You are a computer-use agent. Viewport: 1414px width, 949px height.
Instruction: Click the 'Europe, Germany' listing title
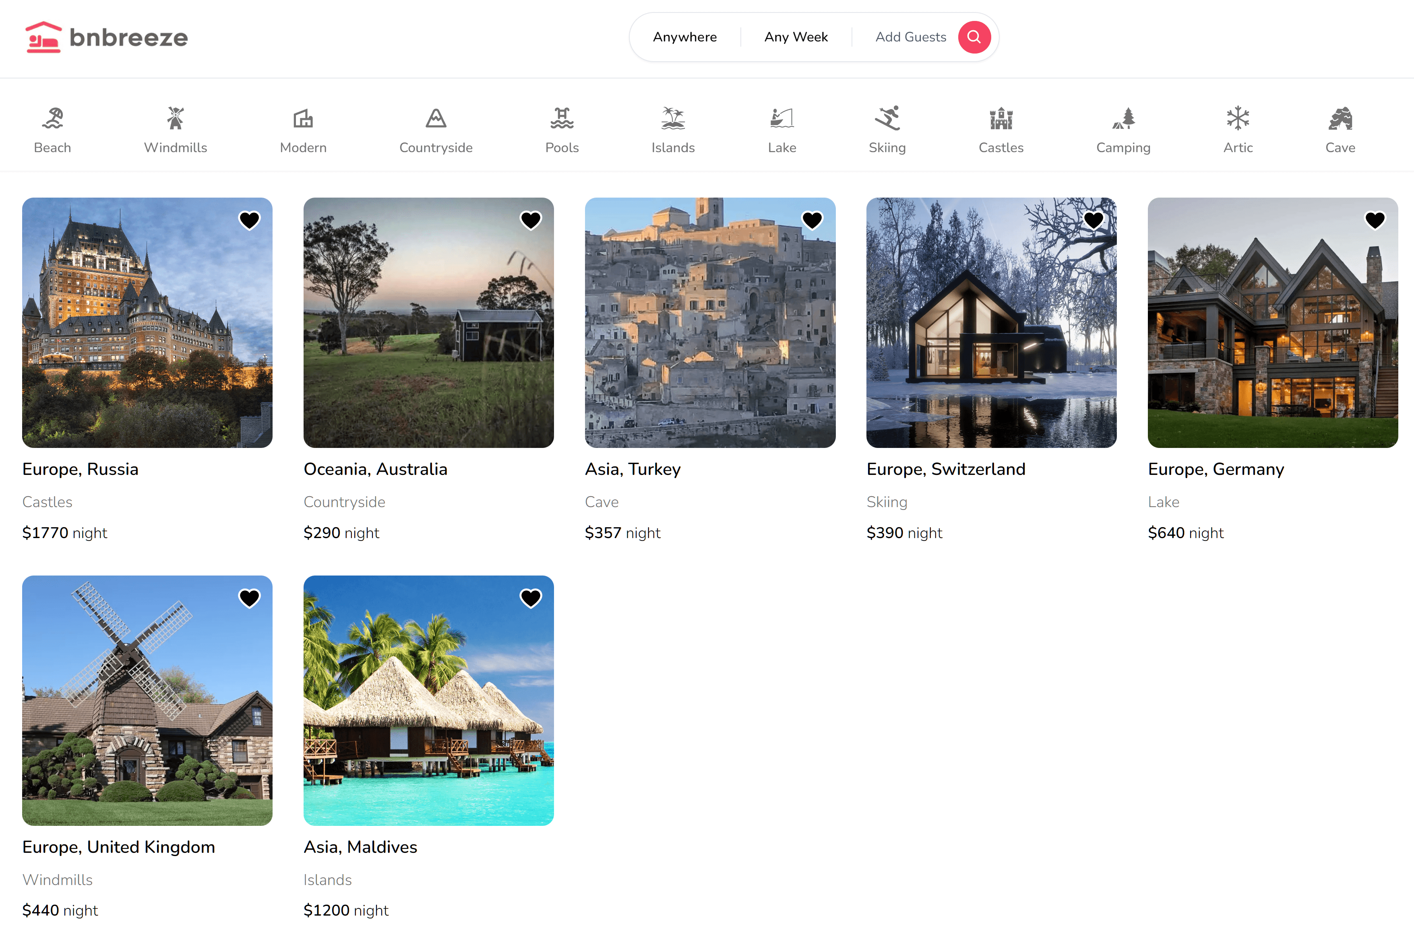[1216, 469]
